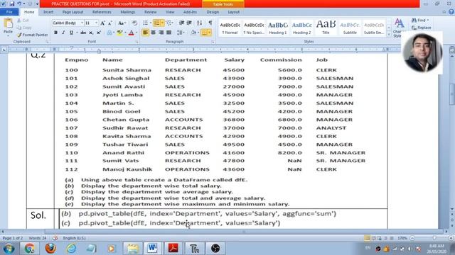Open the Table Tools Design tab
The width and height of the screenshot is (455, 255).
(213, 12)
